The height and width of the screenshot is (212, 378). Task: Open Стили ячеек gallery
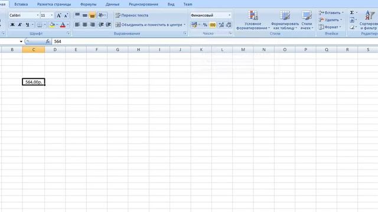307,21
